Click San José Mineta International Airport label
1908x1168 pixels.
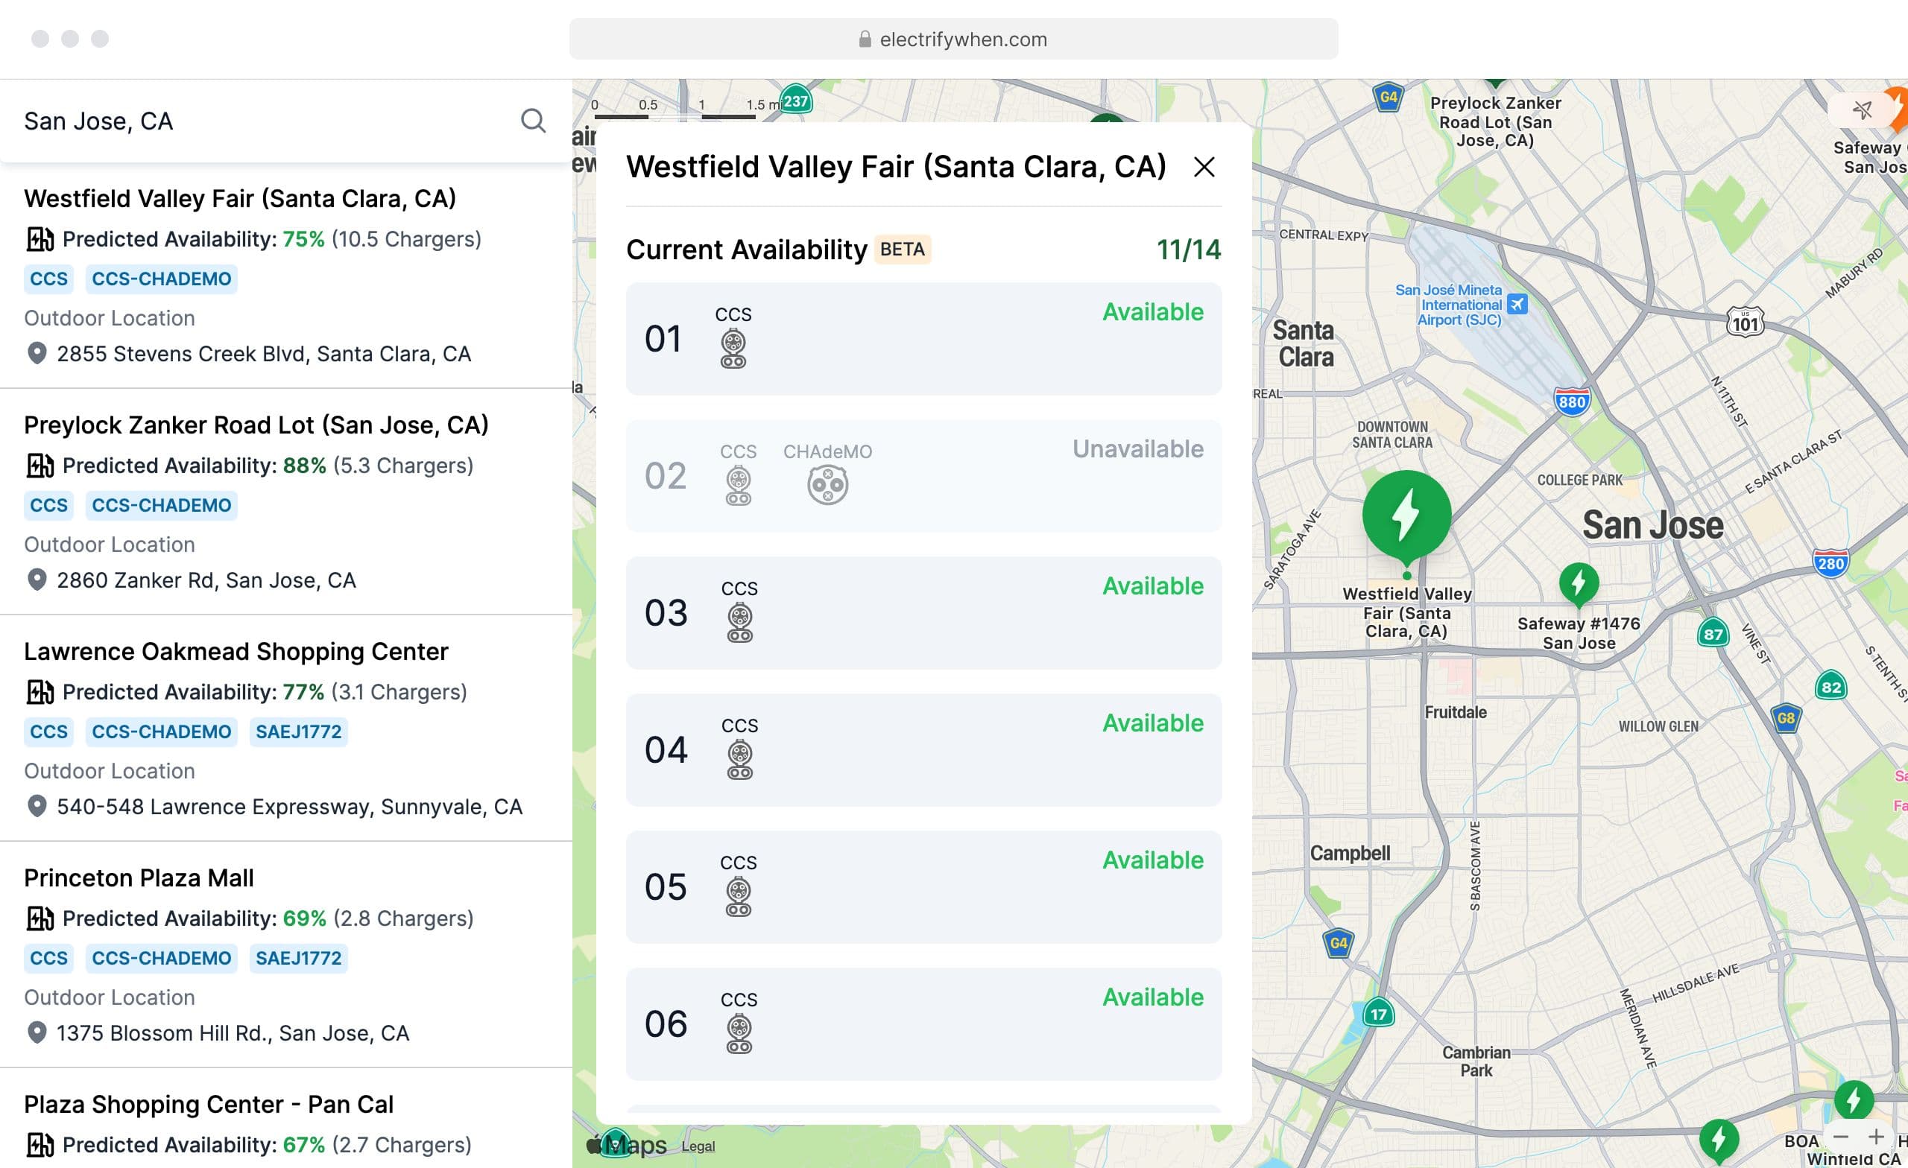[1449, 304]
